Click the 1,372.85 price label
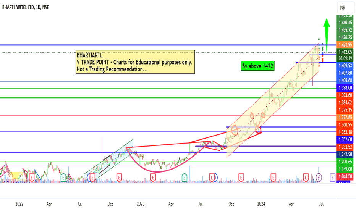The height and width of the screenshot is (210, 356). click(345, 117)
